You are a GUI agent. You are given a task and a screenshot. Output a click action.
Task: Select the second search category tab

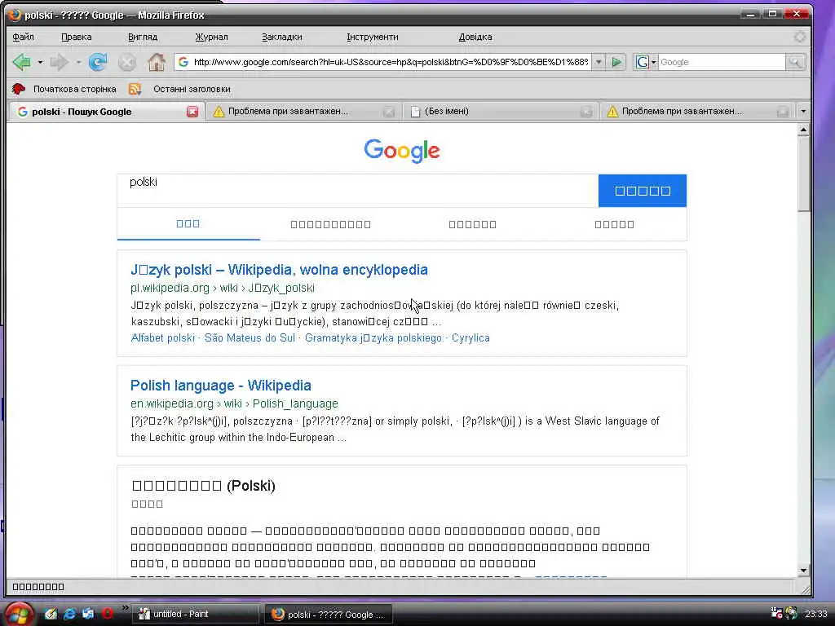331,224
